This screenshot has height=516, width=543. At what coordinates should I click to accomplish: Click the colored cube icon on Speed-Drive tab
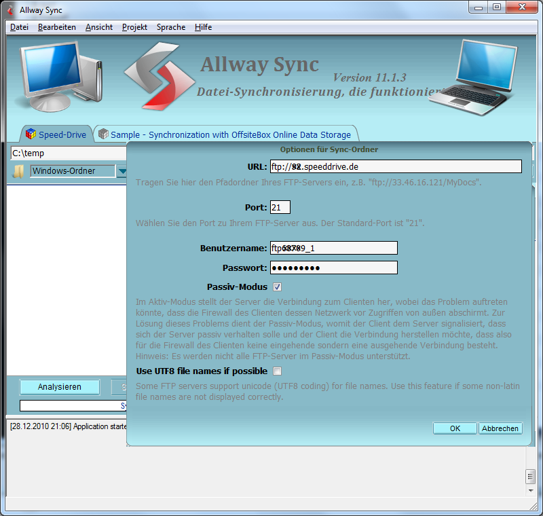click(30, 134)
